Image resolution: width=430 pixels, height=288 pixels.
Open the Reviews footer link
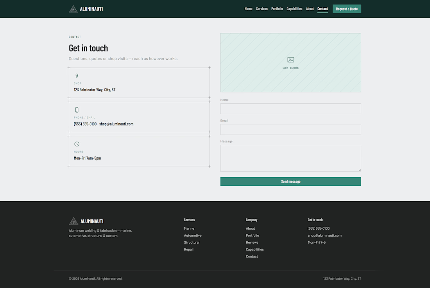[252, 243]
